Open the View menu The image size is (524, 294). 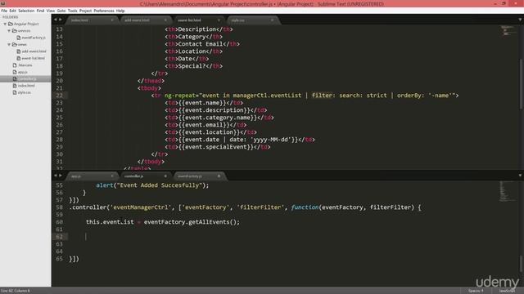[51, 11]
